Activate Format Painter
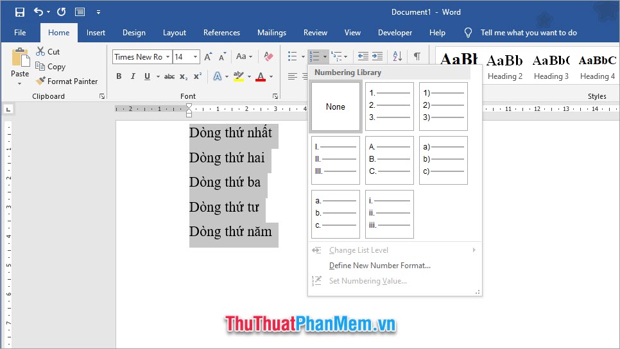The width and height of the screenshot is (620, 349). point(67,81)
